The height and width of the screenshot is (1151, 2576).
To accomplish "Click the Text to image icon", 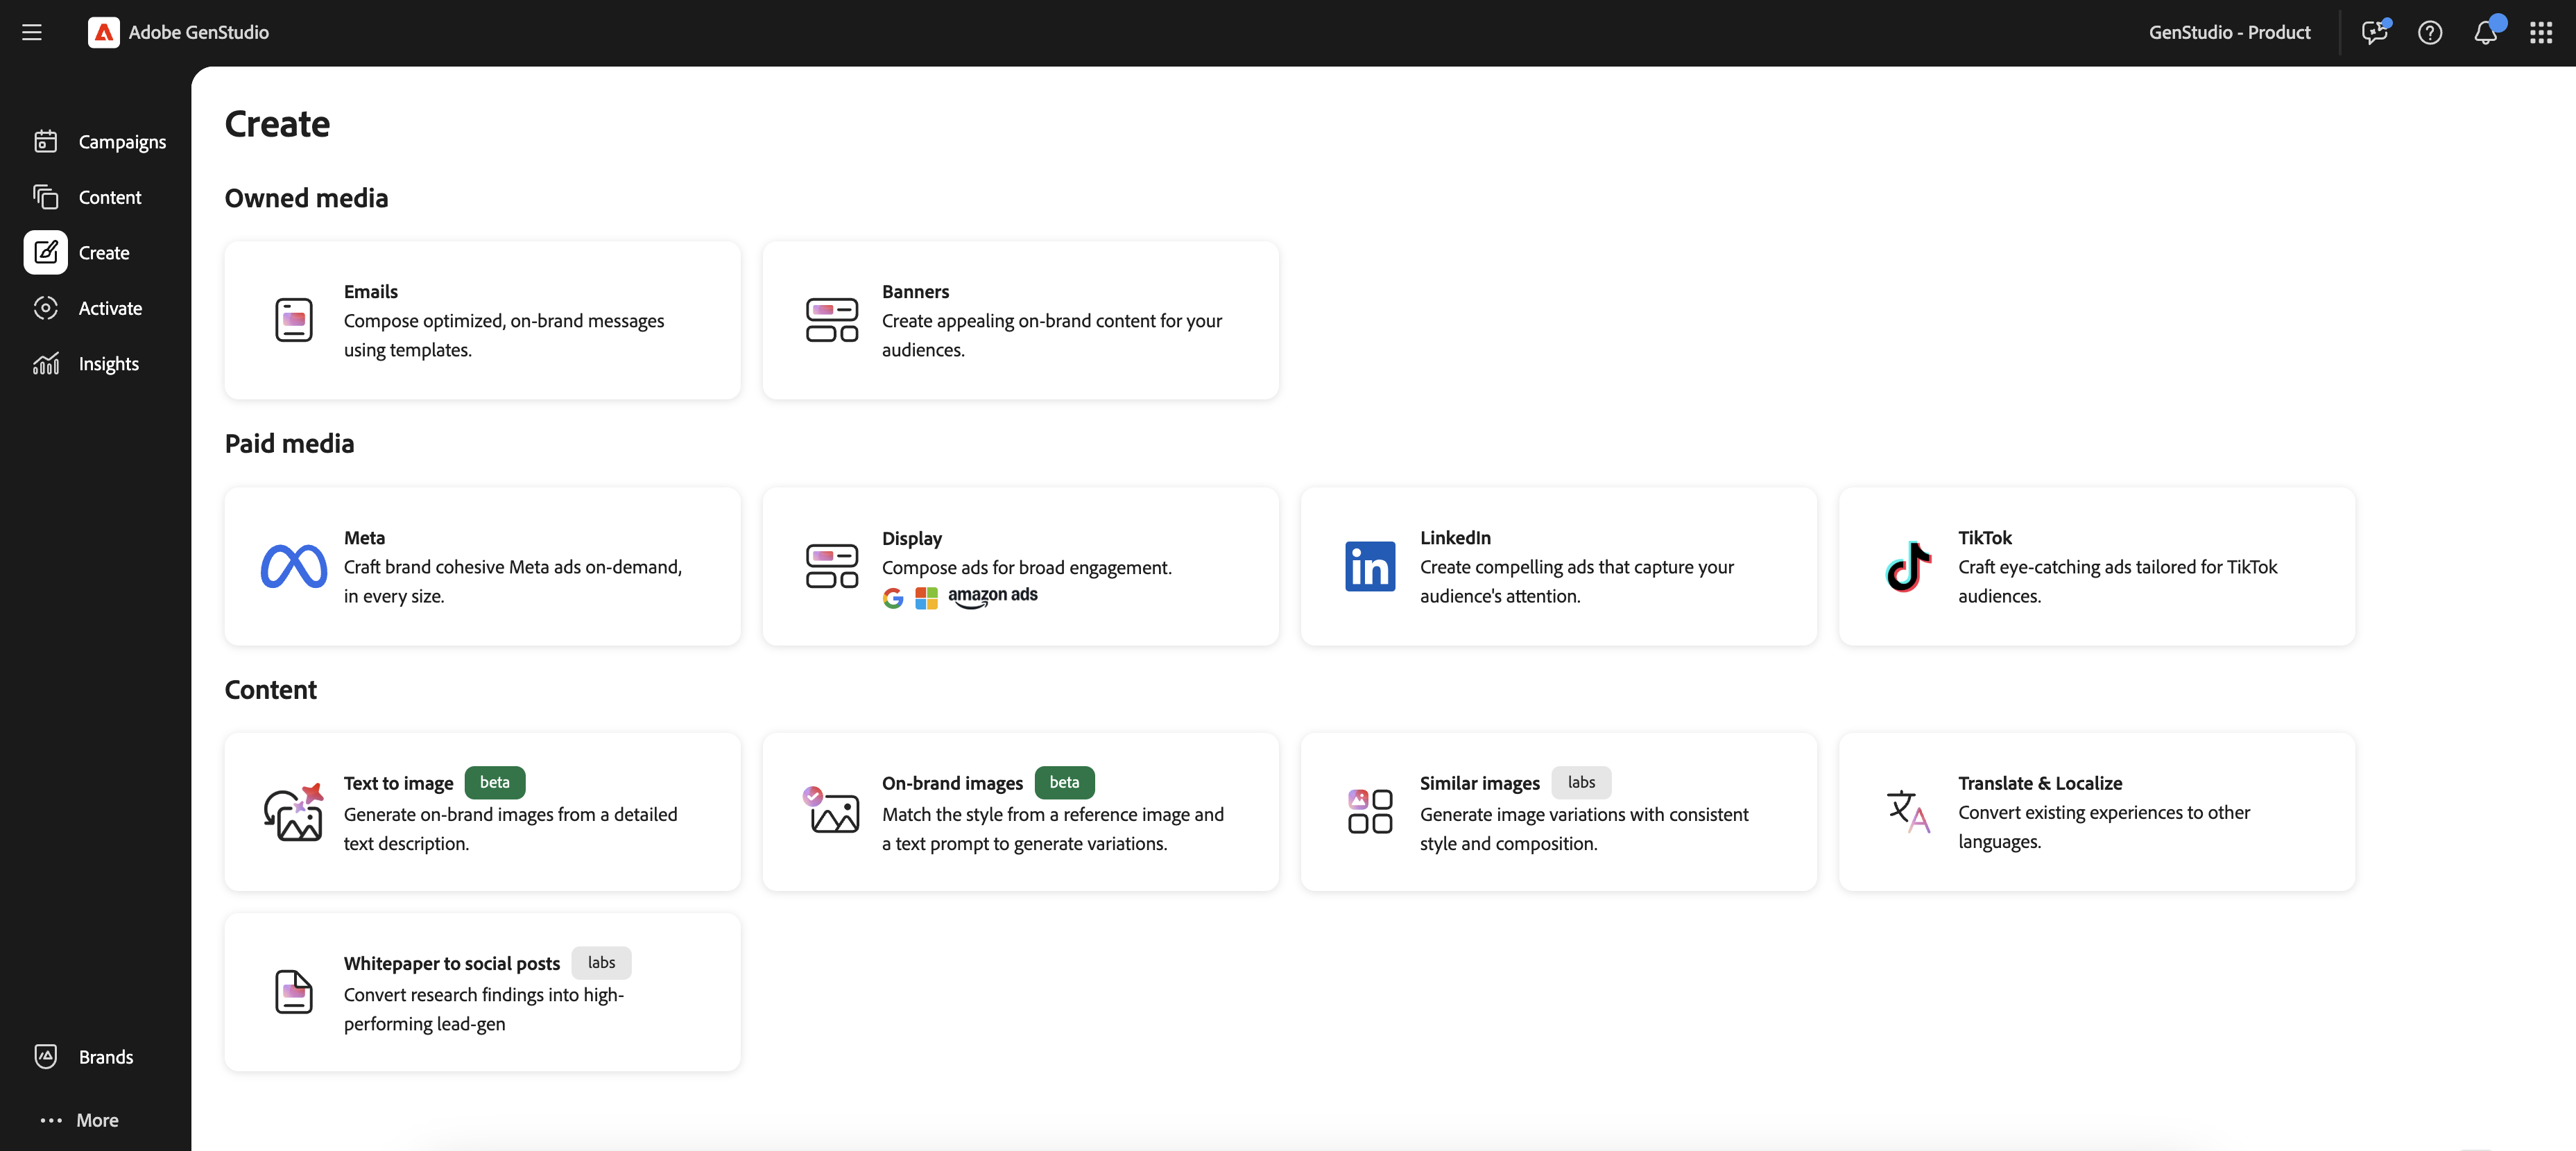I will (x=294, y=811).
